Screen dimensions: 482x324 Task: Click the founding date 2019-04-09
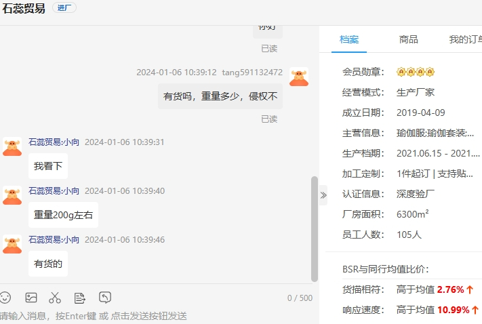tap(421, 113)
